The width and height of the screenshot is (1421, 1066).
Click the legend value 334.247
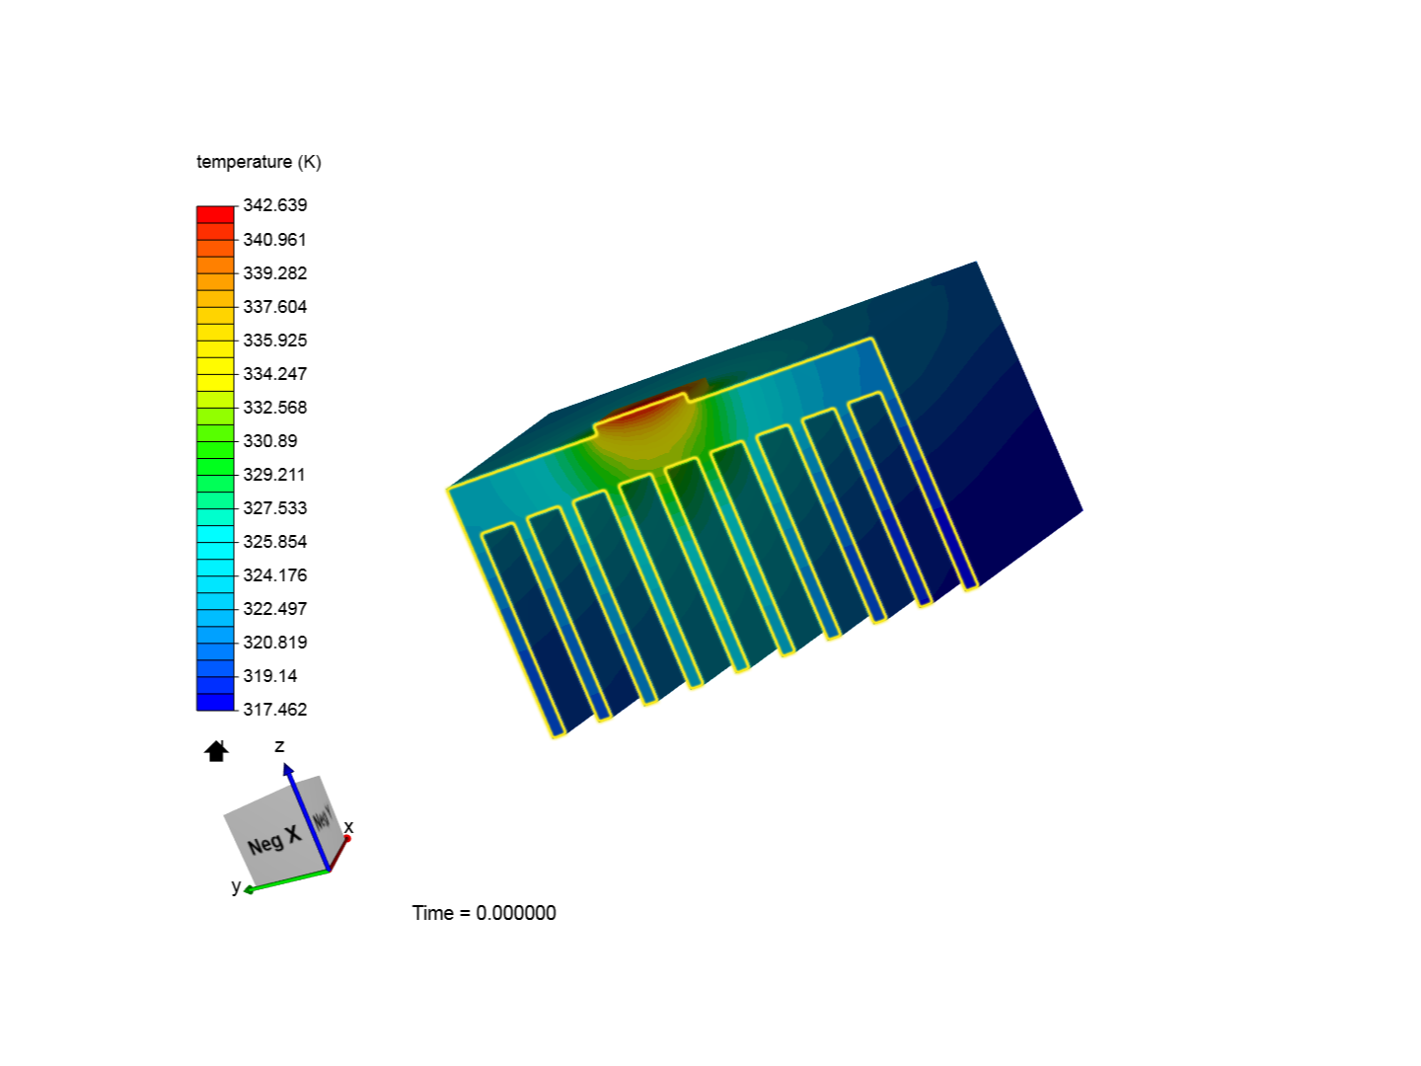coord(275,374)
